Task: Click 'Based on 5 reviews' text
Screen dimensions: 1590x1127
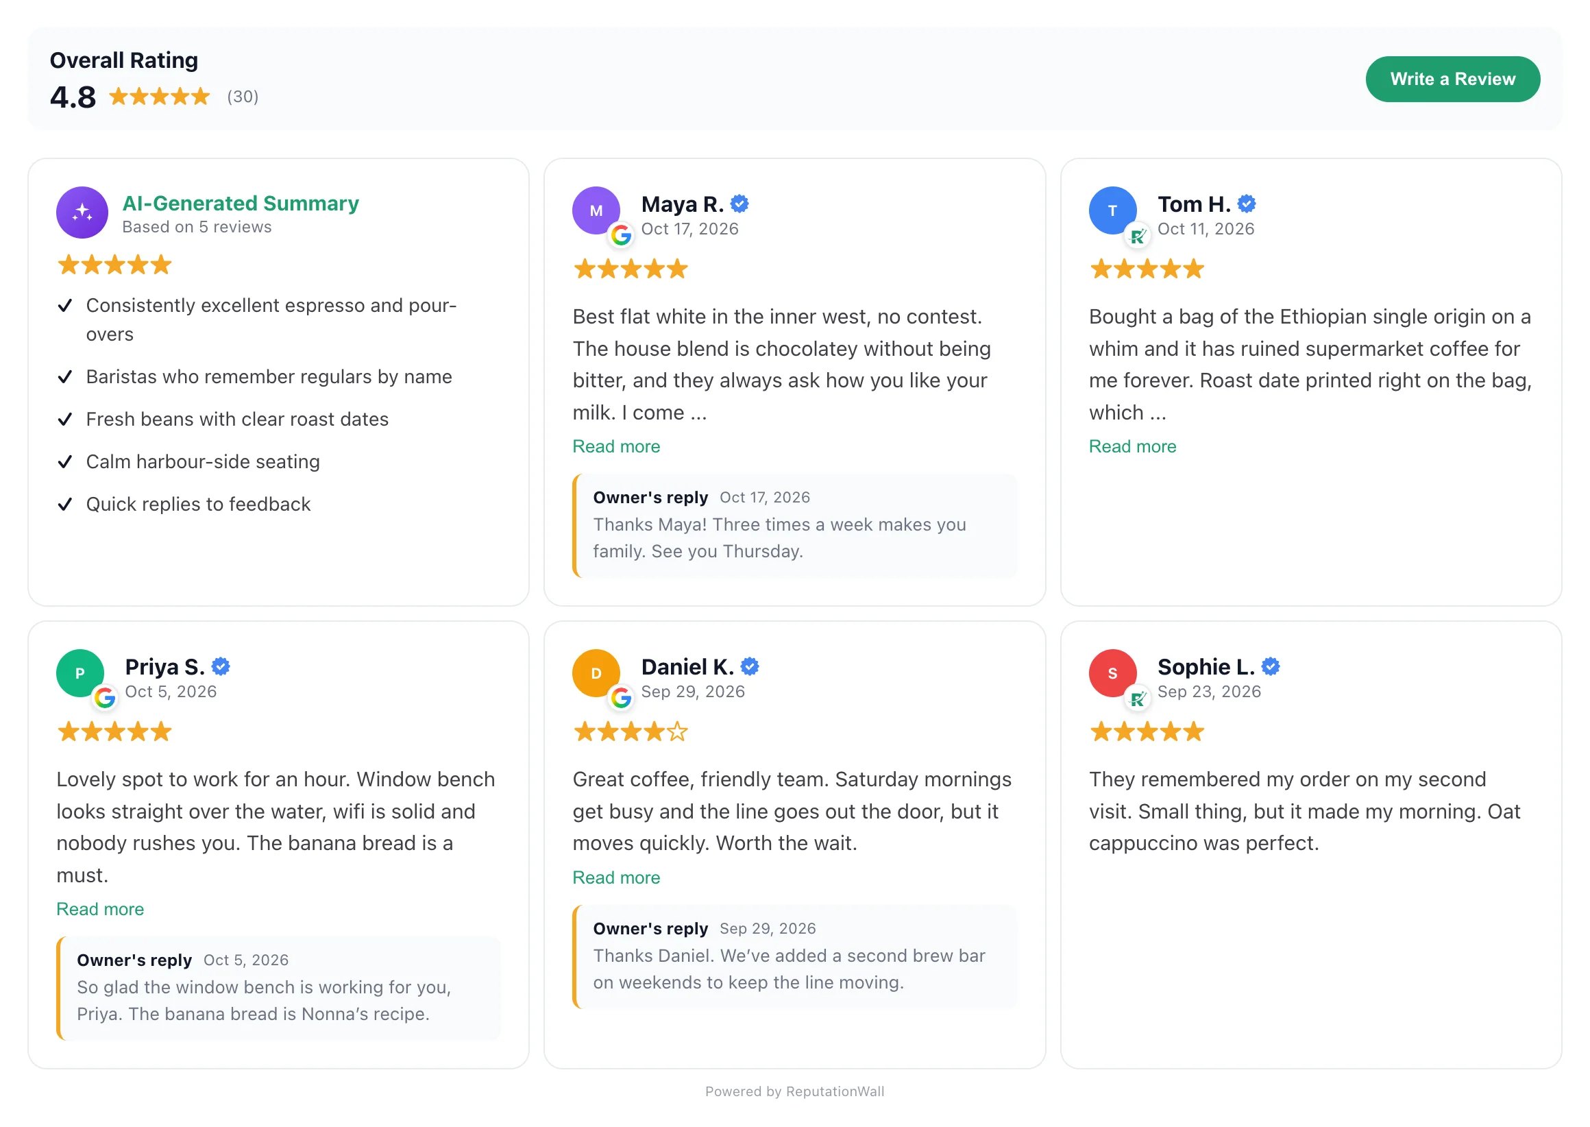Action: (x=196, y=227)
